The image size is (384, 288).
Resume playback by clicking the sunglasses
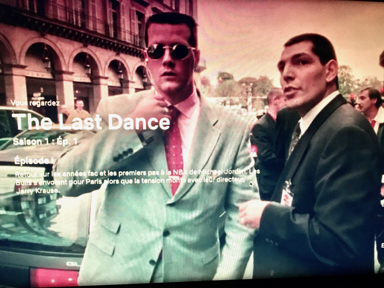pyautogui.click(x=169, y=52)
